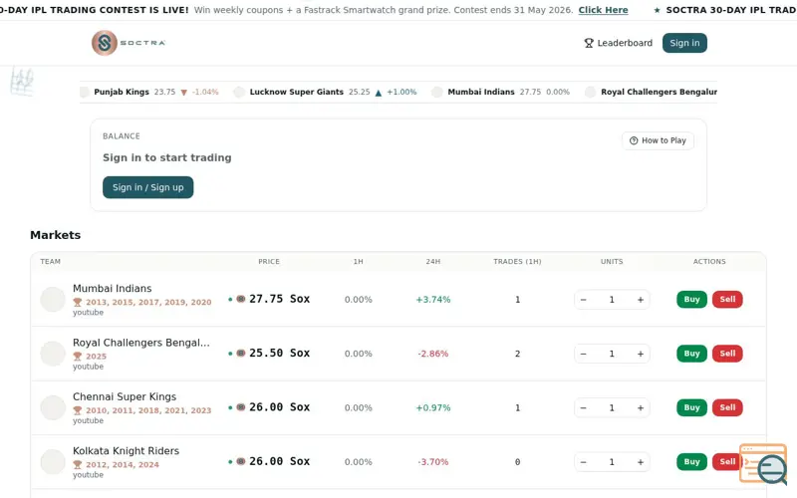The image size is (797, 498).
Task: Click Kolkata Knight Riders team logo
Action: click(x=53, y=462)
